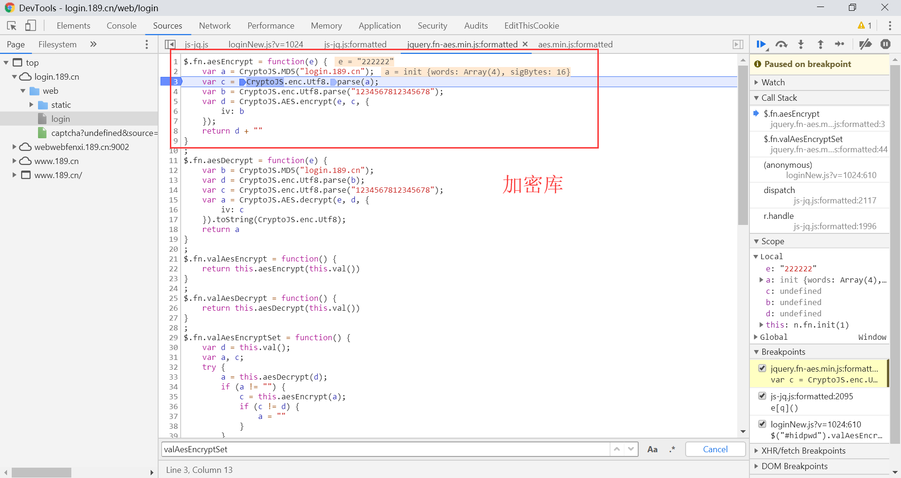Image resolution: width=901 pixels, height=478 pixels.
Task: Step into next function call
Action: pos(801,44)
